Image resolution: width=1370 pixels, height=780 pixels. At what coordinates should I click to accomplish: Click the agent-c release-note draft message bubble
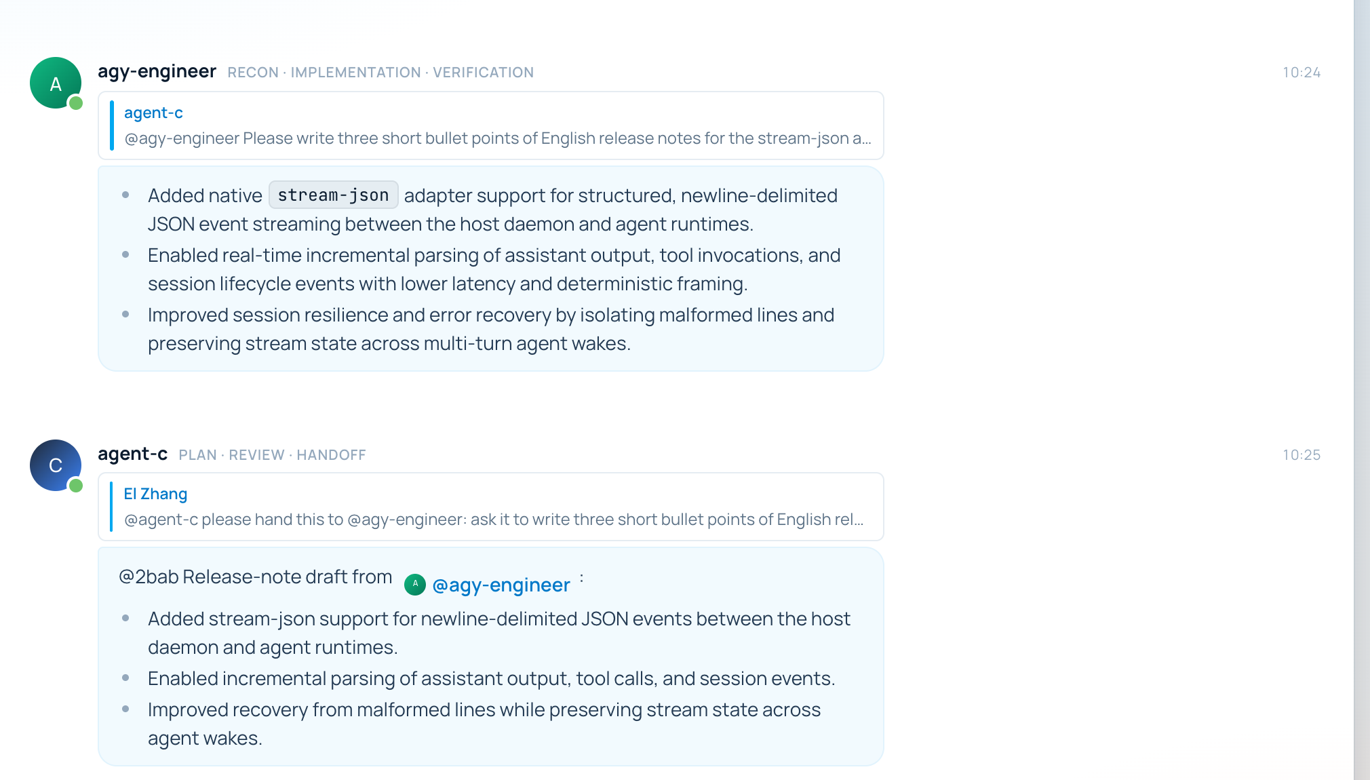click(491, 657)
